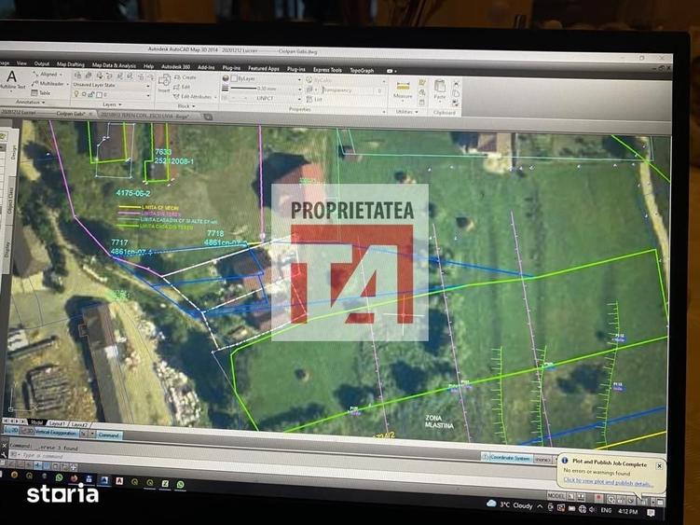
Task: Toggle layer lightbulb on/off icon
Action: (76, 94)
